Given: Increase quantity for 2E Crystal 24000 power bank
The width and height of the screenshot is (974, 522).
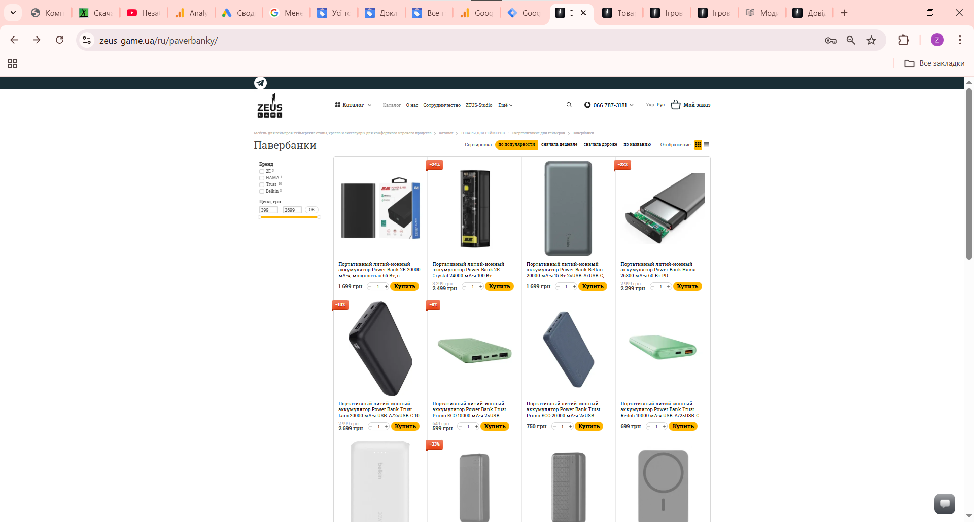Looking at the screenshot, I should (x=481, y=286).
